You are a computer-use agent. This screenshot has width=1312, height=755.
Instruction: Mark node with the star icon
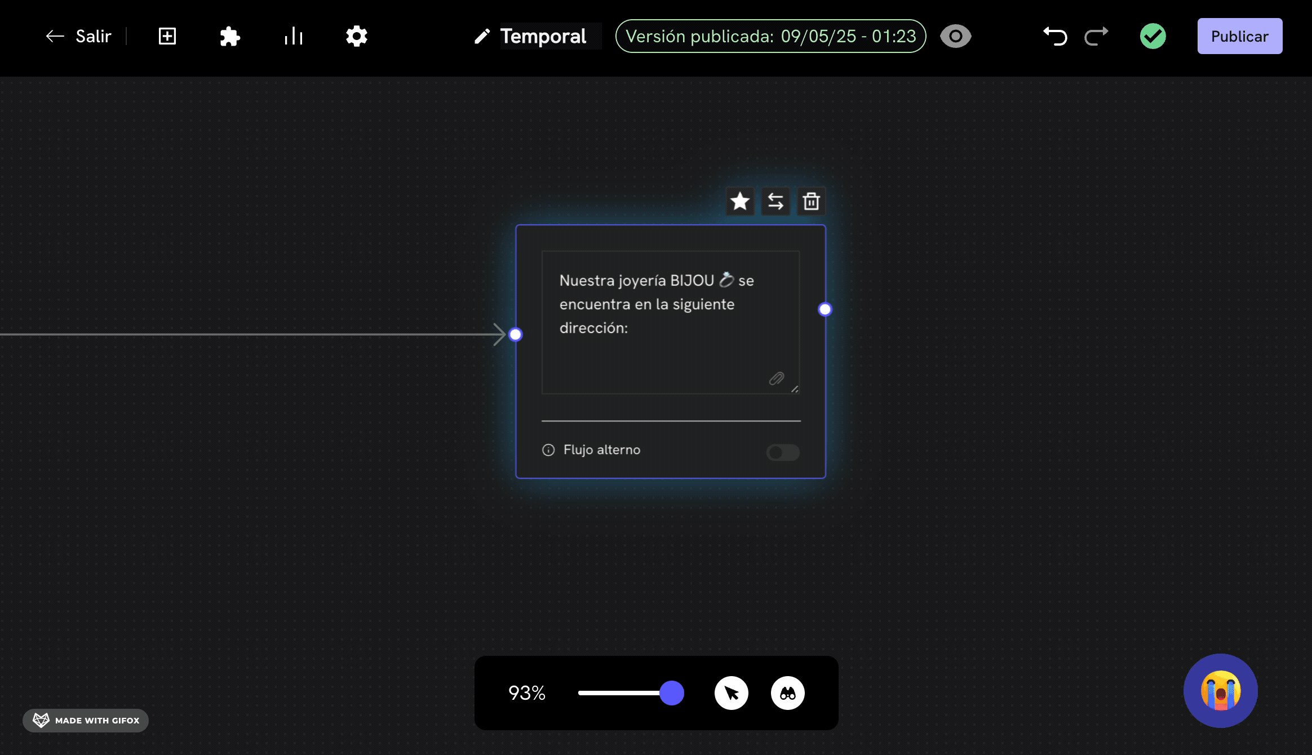pyautogui.click(x=740, y=201)
